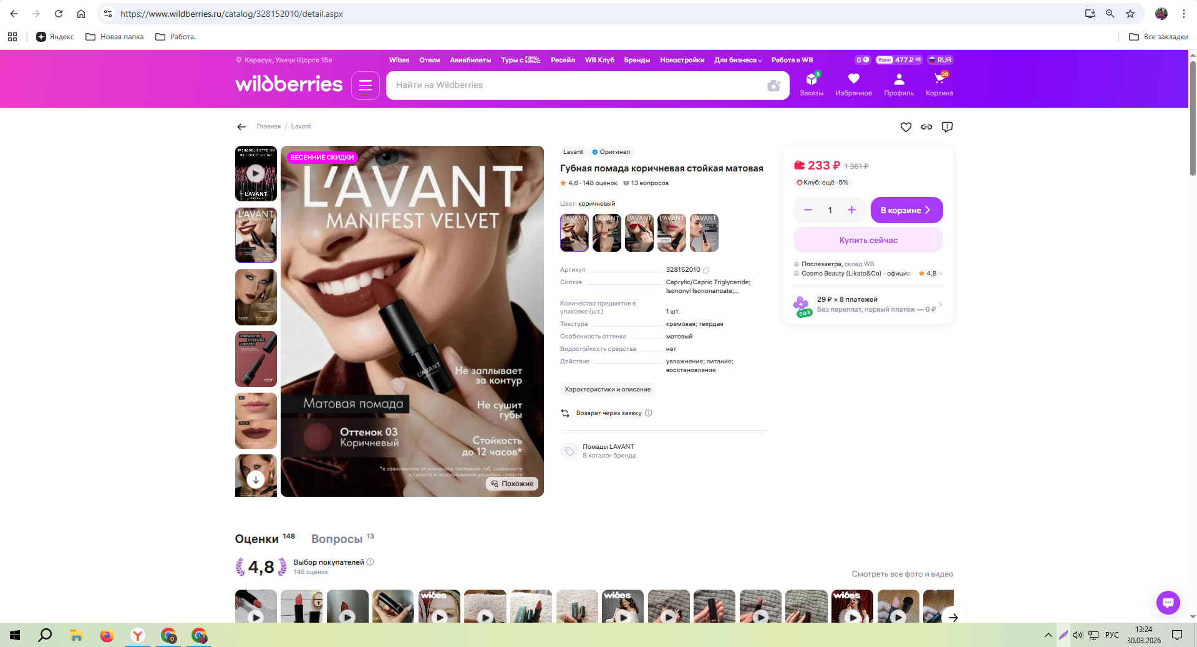
Task: Show hidden system tray icons
Action: point(1048,635)
